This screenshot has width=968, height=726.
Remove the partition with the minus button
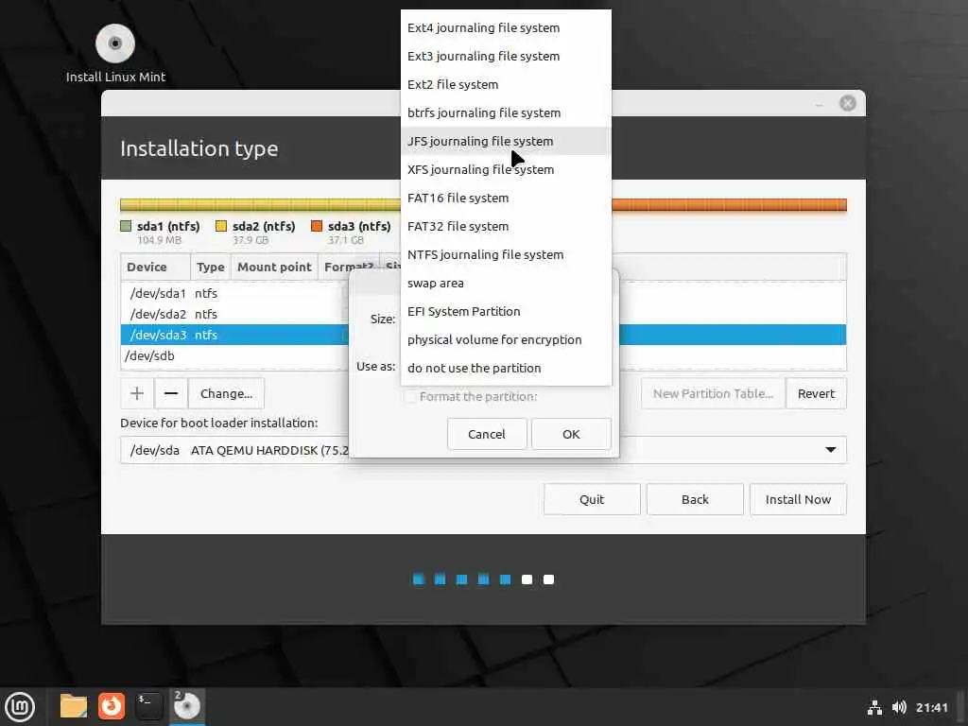pos(171,393)
